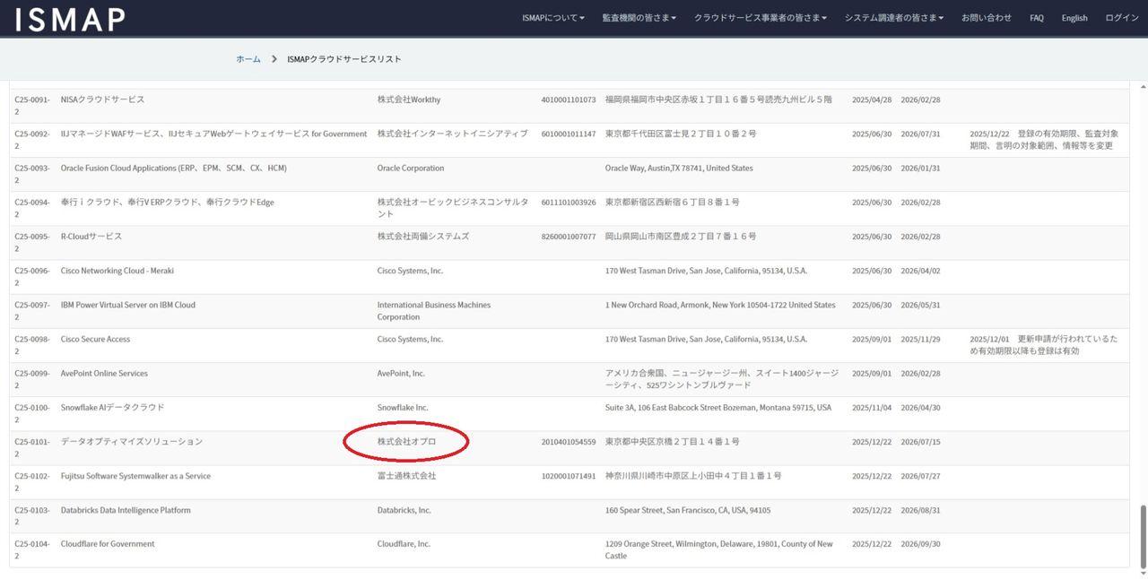Navigate to ホーム via the breadcrumb
The width and height of the screenshot is (1148, 579).
[x=248, y=59]
